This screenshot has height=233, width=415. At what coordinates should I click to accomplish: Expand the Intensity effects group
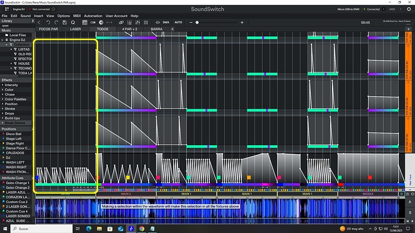pos(2,85)
